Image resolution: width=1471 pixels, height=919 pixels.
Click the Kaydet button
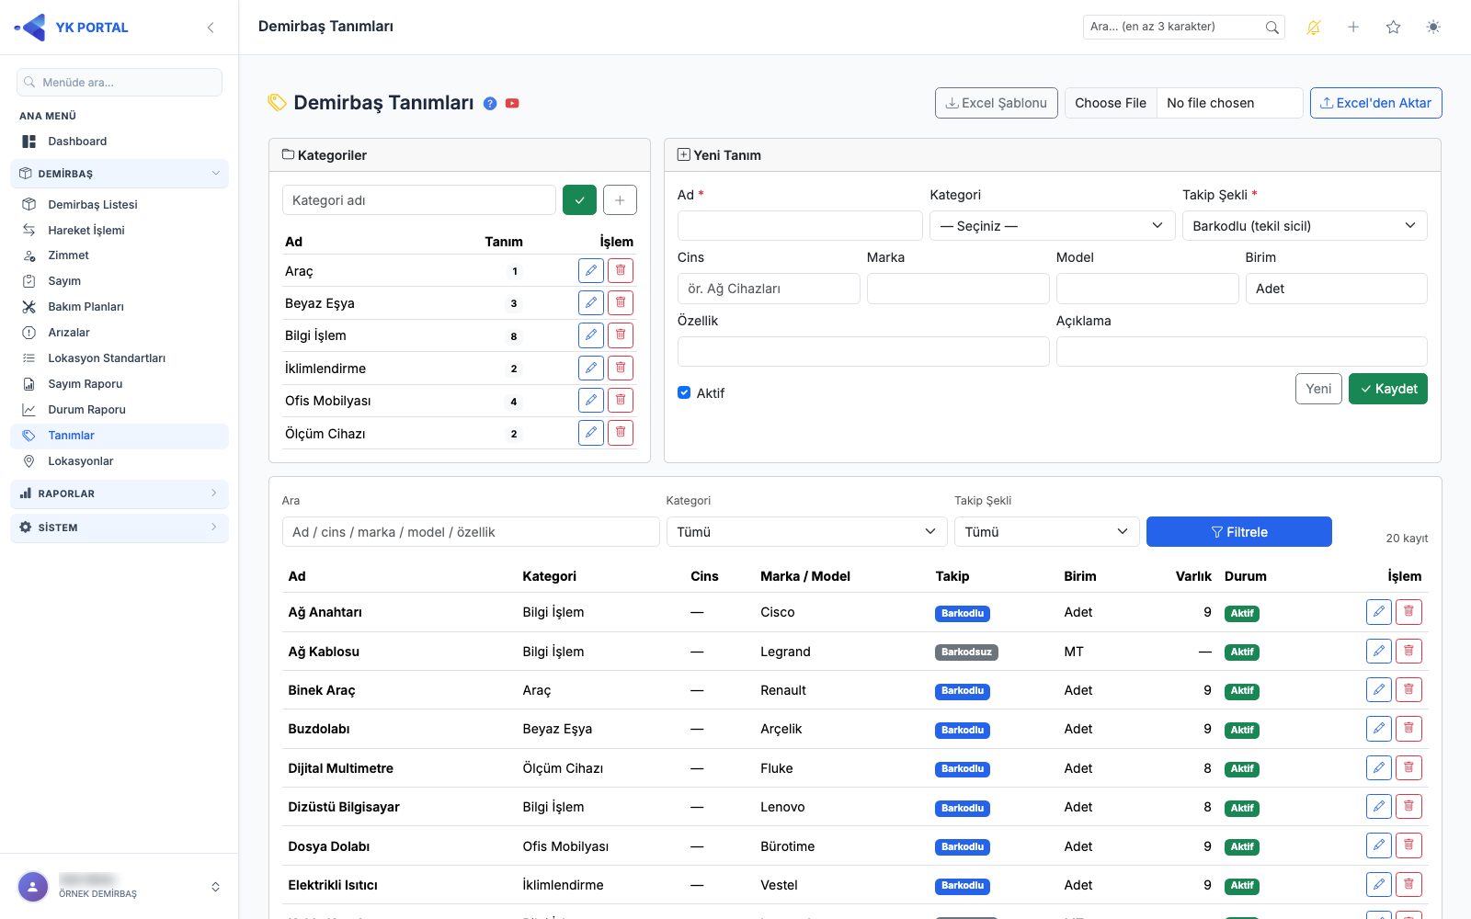click(x=1388, y=389)
